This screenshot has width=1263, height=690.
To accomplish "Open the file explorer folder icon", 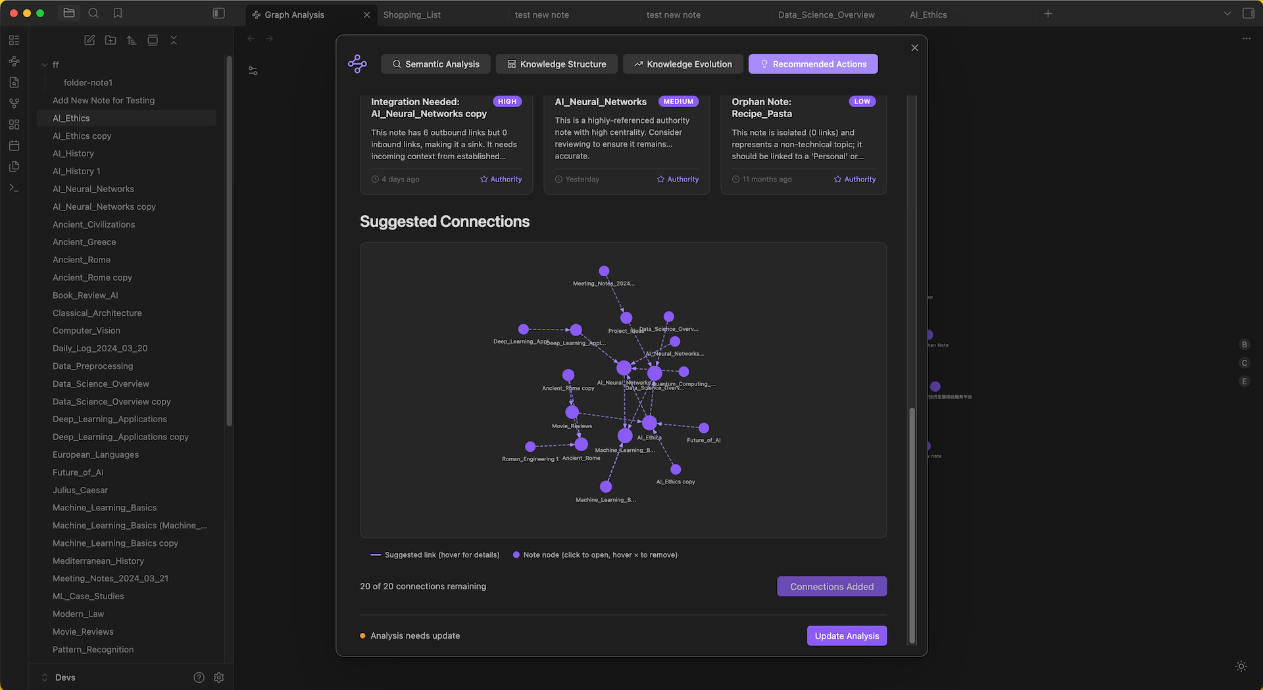I will coord(69,13).
